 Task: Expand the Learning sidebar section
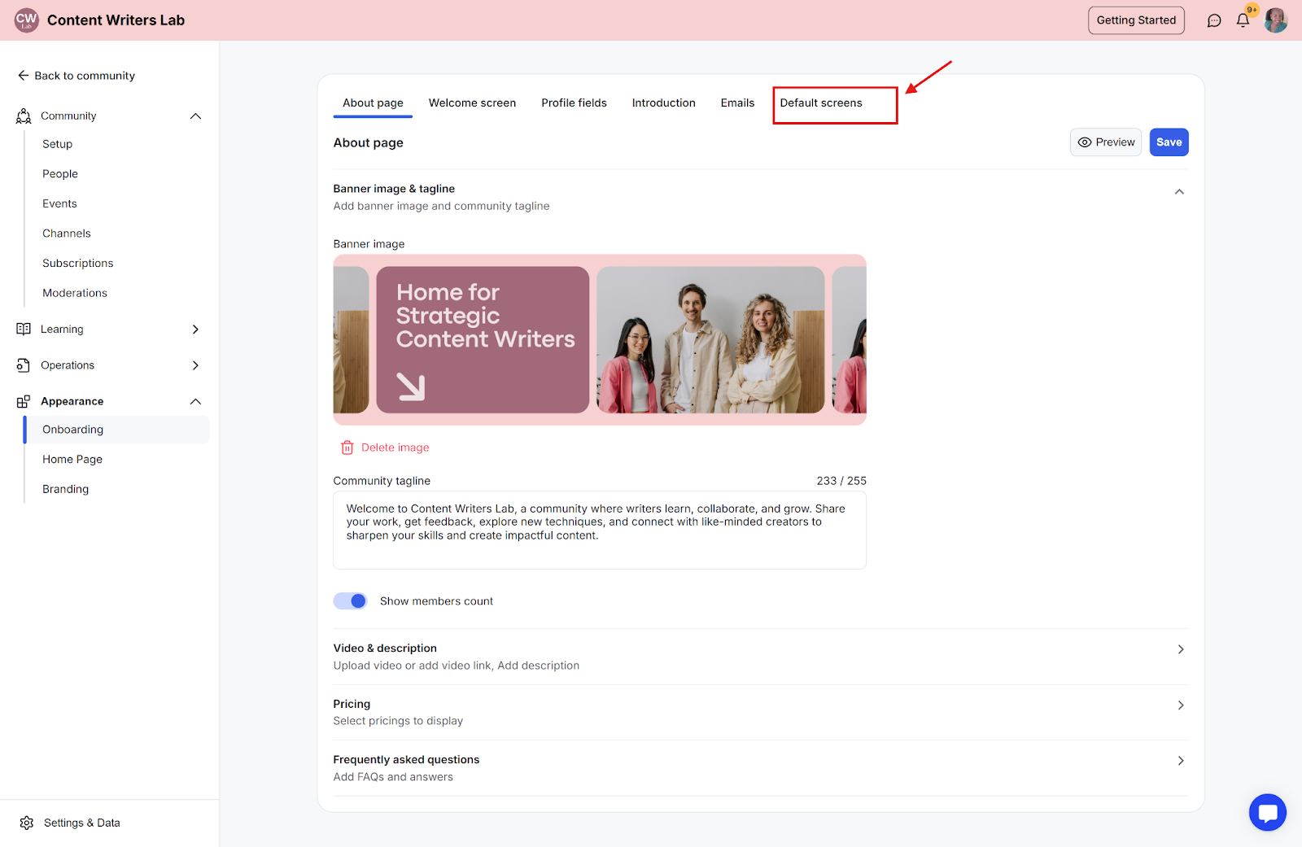[x=195, y=329]
